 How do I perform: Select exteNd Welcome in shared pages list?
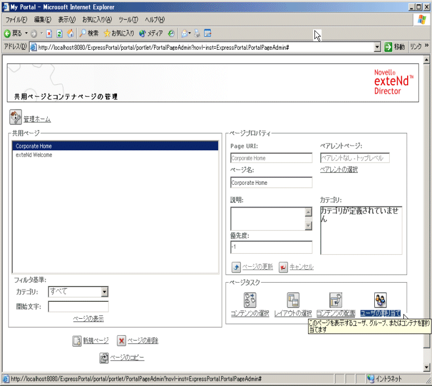tap(115, 155)
